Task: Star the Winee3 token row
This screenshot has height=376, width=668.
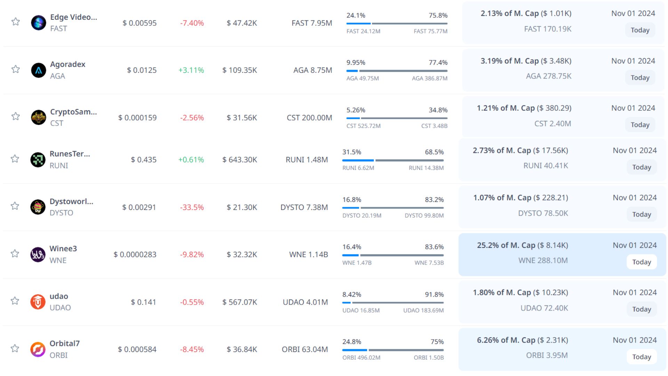Action: coord(15,253)
